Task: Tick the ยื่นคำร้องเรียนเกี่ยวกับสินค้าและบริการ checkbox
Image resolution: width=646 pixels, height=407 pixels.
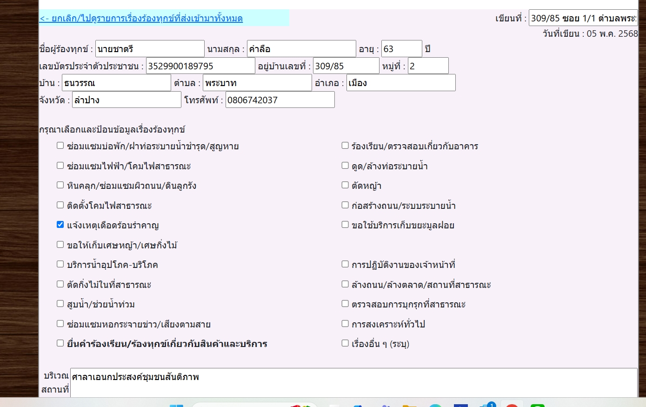Action: (x=60, y=343)
